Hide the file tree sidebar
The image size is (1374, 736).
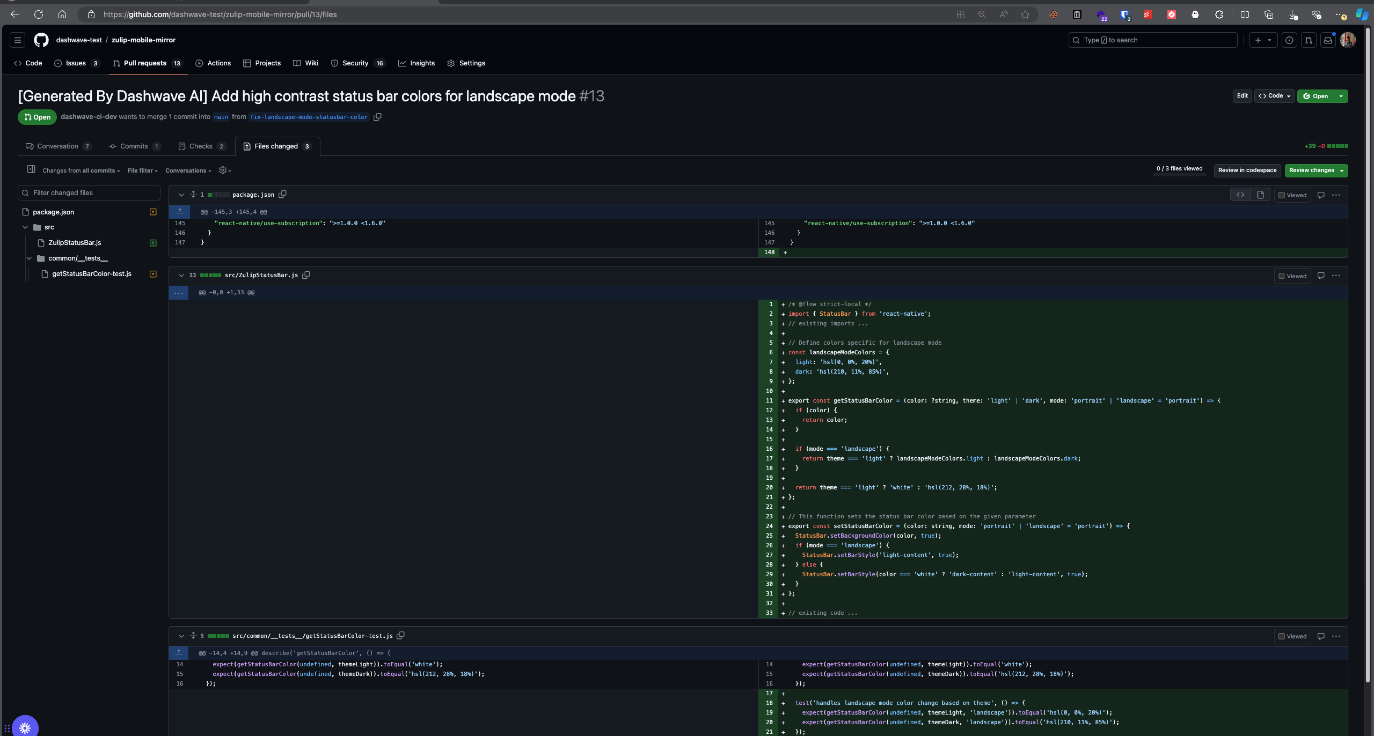pos(31,169)
